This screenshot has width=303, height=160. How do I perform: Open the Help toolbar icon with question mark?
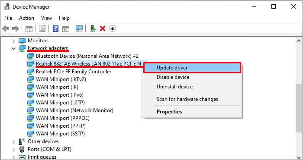point(55,29)
